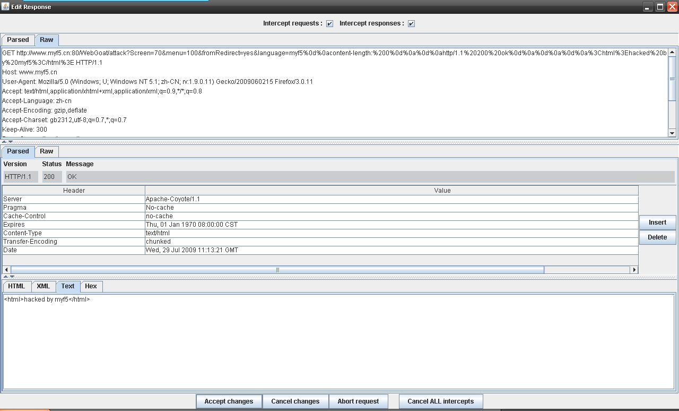The image size is (679, 411).
Task: Collapse headers table using up arrow above HTML tab
Action: (5, 277)
